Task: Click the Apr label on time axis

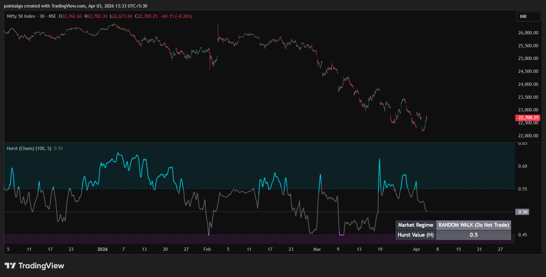Action: tap(417, 249)
